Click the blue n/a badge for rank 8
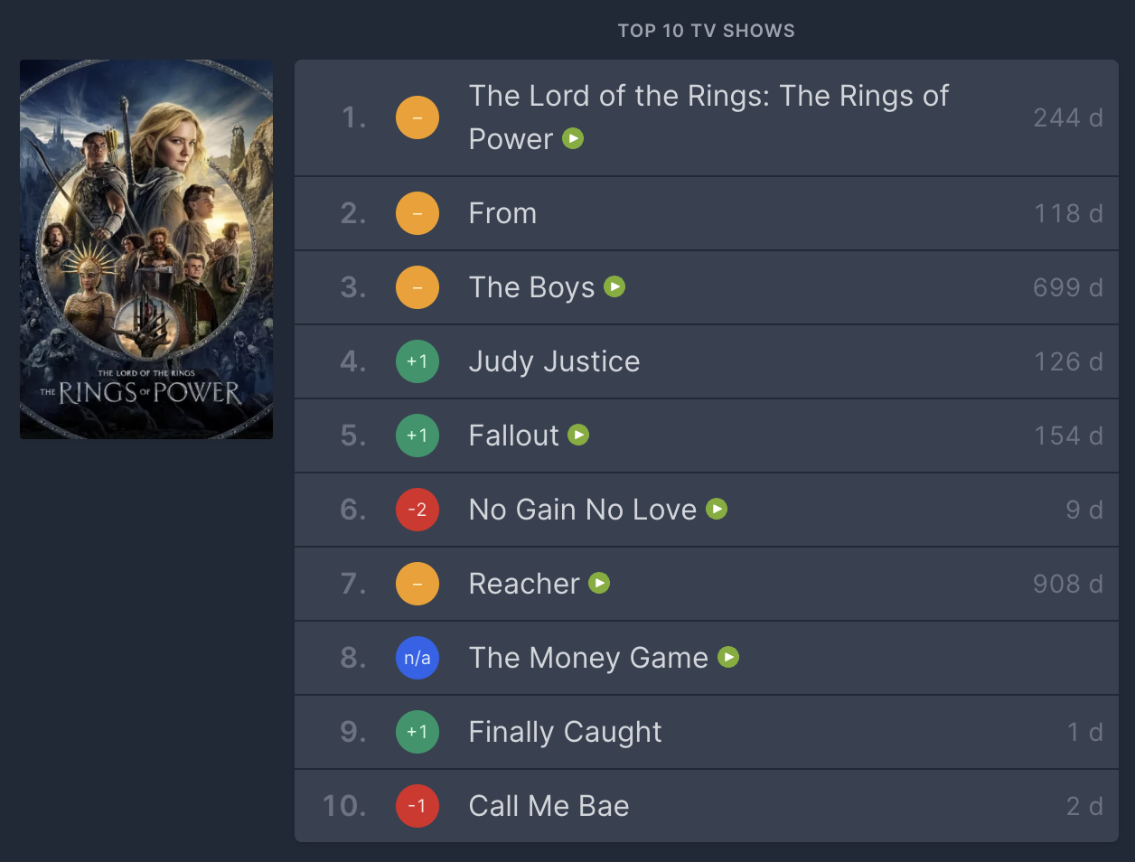This screenshot has width=1135, height=862. [x=417, y=658]
